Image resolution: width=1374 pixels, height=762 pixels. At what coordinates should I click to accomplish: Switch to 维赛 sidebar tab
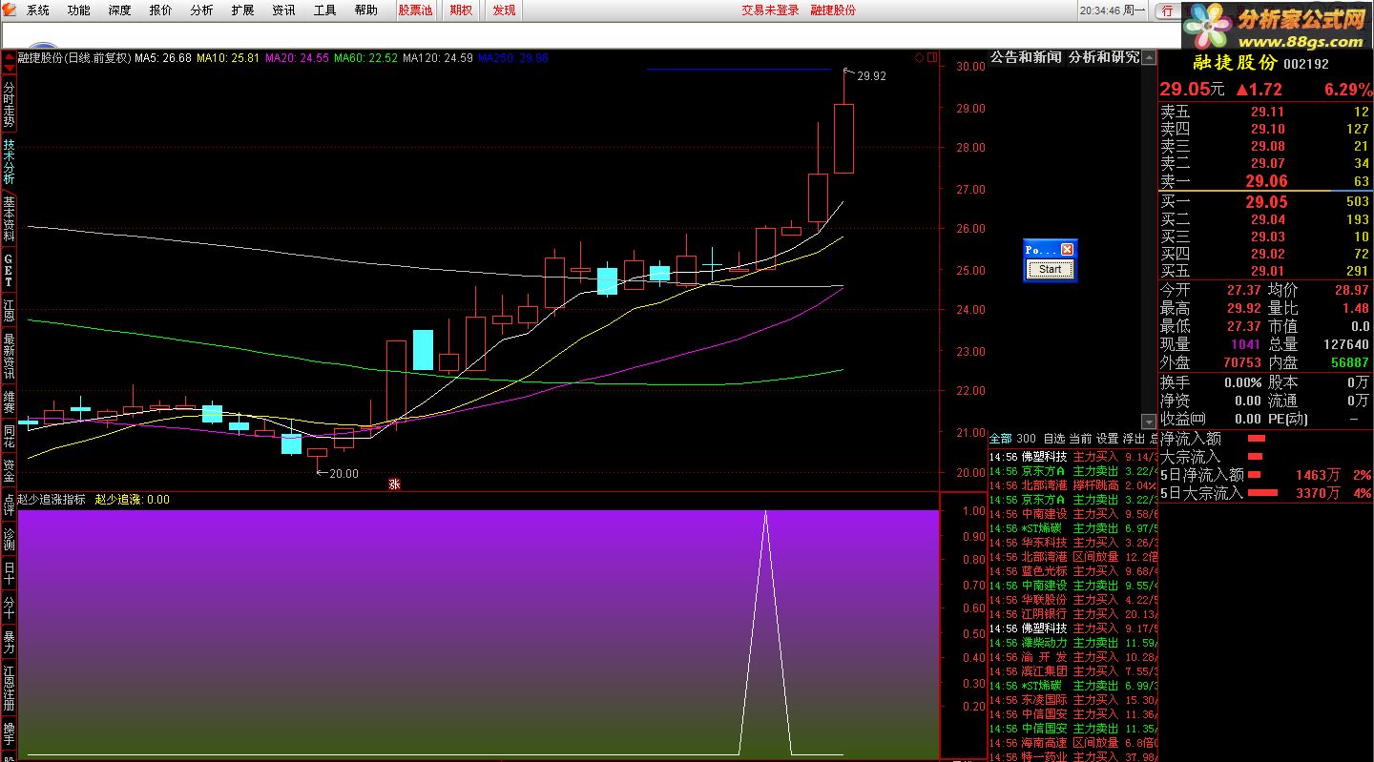pos(9,402)
